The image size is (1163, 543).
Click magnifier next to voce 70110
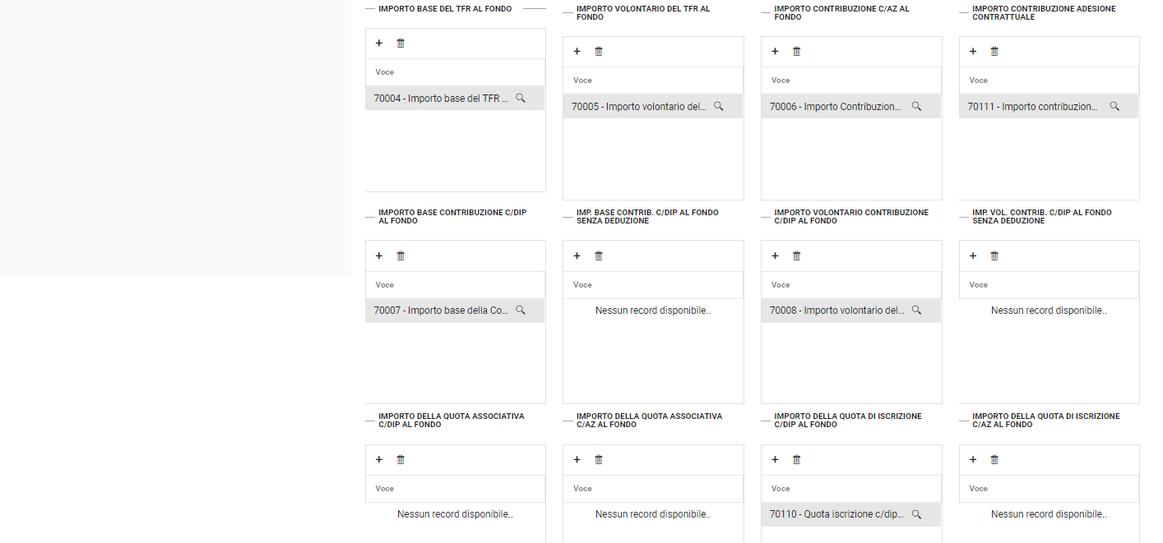pos(916,514)
